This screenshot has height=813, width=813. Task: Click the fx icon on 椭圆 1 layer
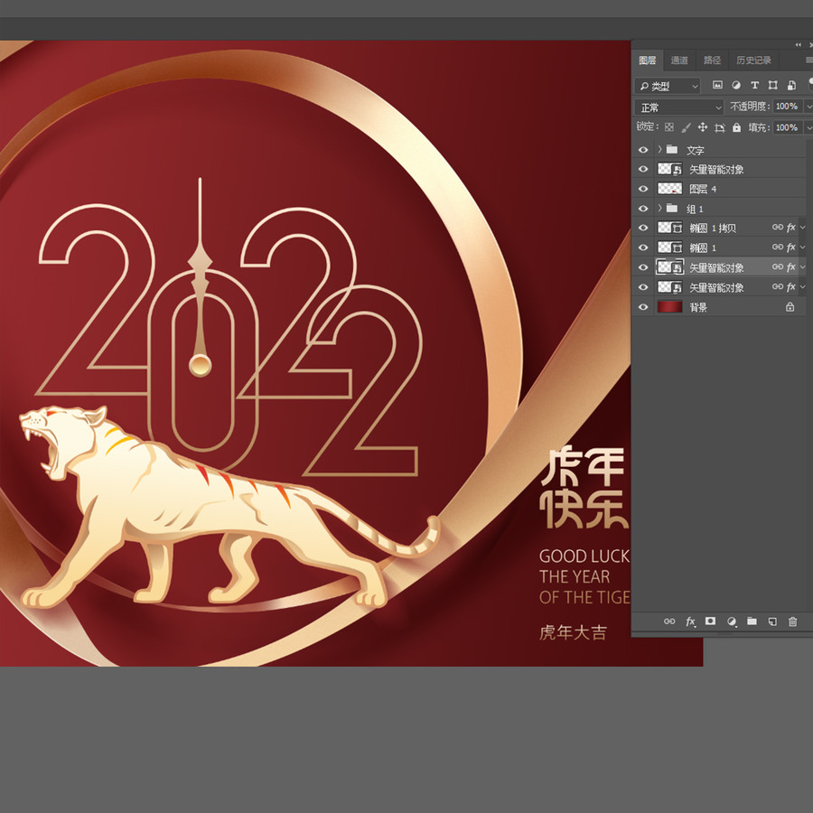click(790, 248)
